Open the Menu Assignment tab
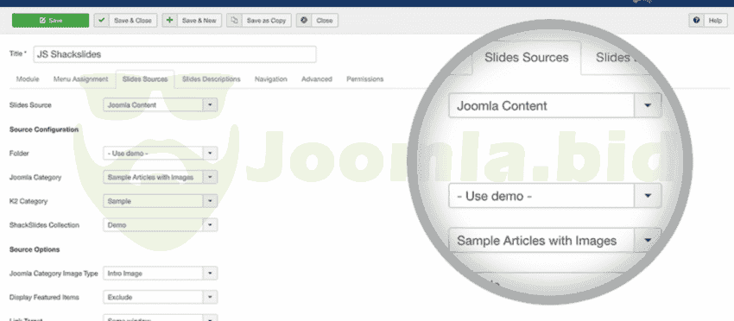This screenshot has width=734, height=321. [80, 79]
